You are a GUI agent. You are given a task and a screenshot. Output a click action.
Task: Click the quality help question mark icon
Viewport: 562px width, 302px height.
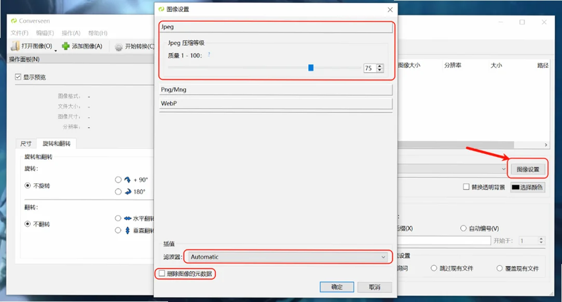tap(209, 54)
